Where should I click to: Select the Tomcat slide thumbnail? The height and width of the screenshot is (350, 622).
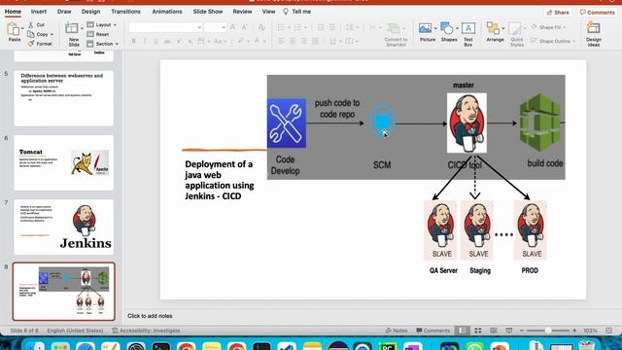[63, 162]
